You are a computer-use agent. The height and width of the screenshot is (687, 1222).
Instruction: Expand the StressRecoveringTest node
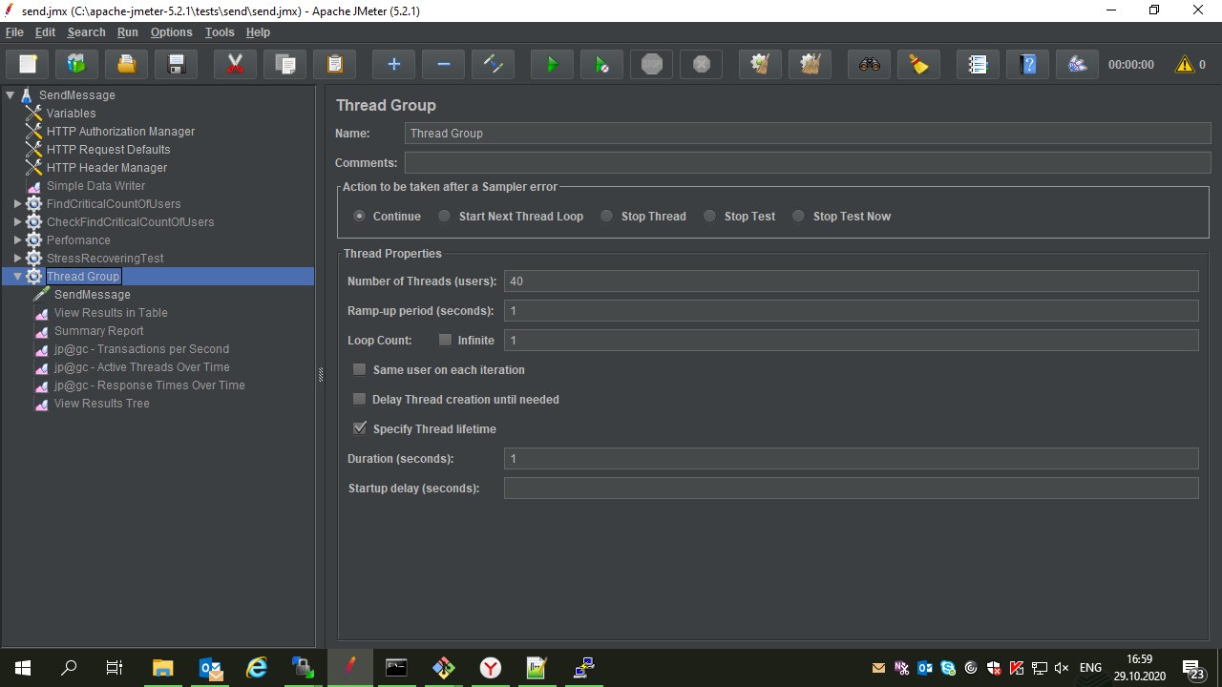click(17, 259)
